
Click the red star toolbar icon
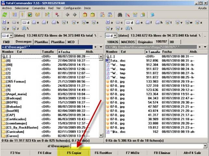(57, 15)
